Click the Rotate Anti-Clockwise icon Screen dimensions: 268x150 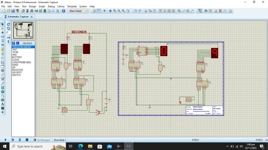tap(8, 28)
